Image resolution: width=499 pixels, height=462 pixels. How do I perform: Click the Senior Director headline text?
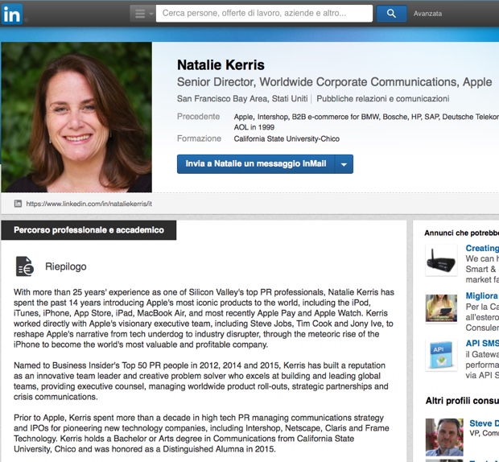click(334, 82)
